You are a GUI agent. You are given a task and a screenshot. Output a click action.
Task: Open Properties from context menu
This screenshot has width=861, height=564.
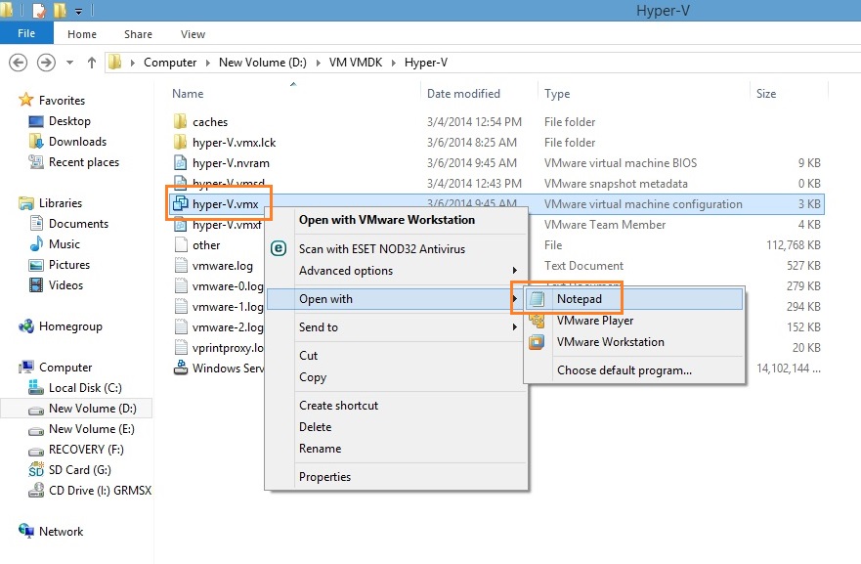point(324,477)
